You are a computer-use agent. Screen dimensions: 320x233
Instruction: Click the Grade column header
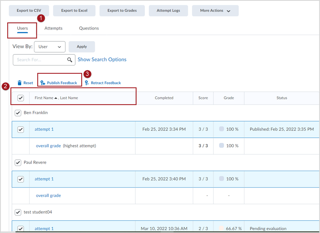(x=229, y=98)
